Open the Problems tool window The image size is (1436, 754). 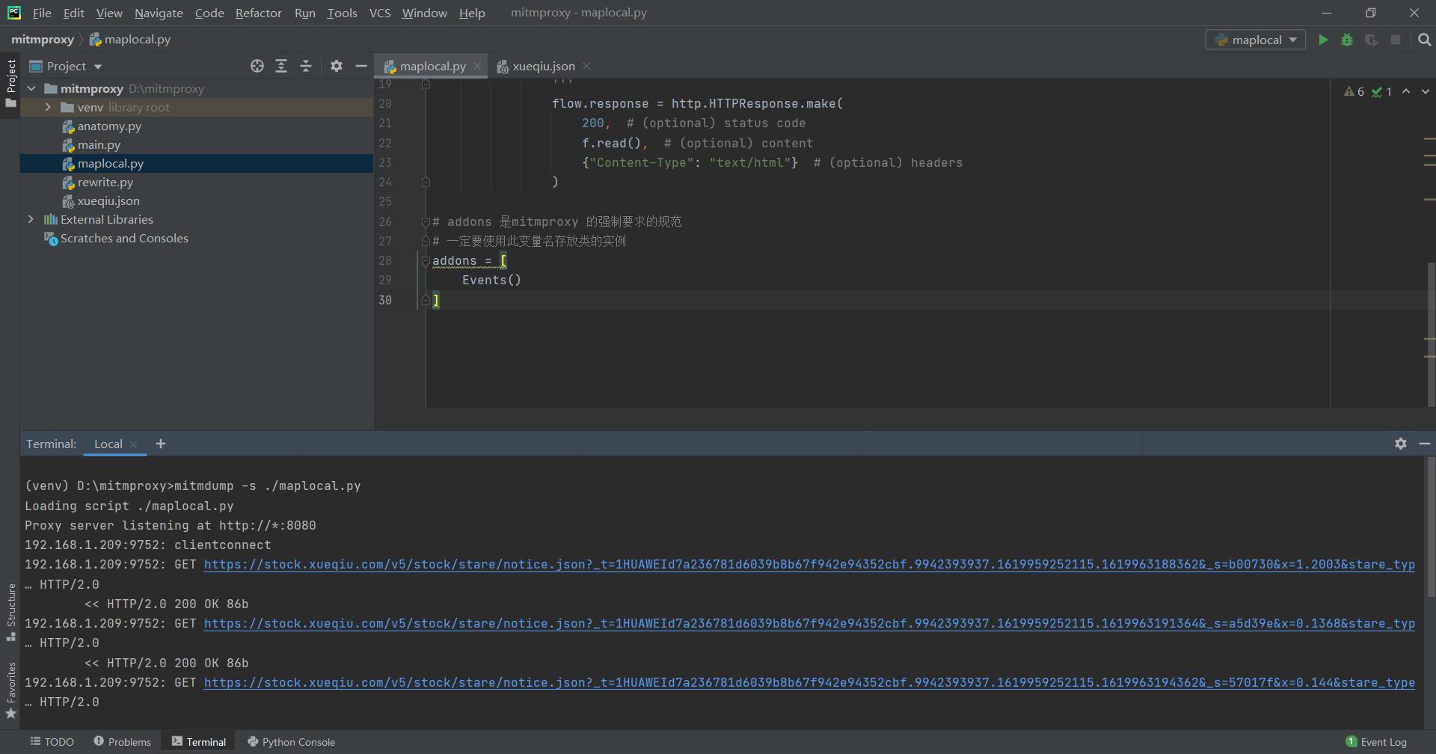(x=123, y=742)
